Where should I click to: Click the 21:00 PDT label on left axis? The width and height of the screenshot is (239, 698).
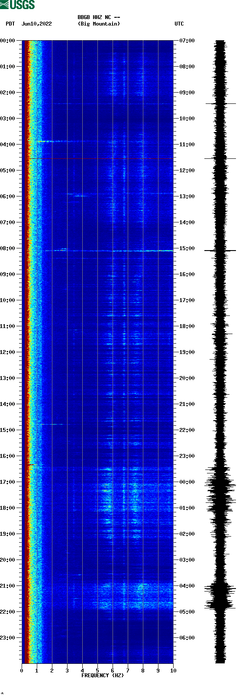pyautogui.click(x=8, y=586)
